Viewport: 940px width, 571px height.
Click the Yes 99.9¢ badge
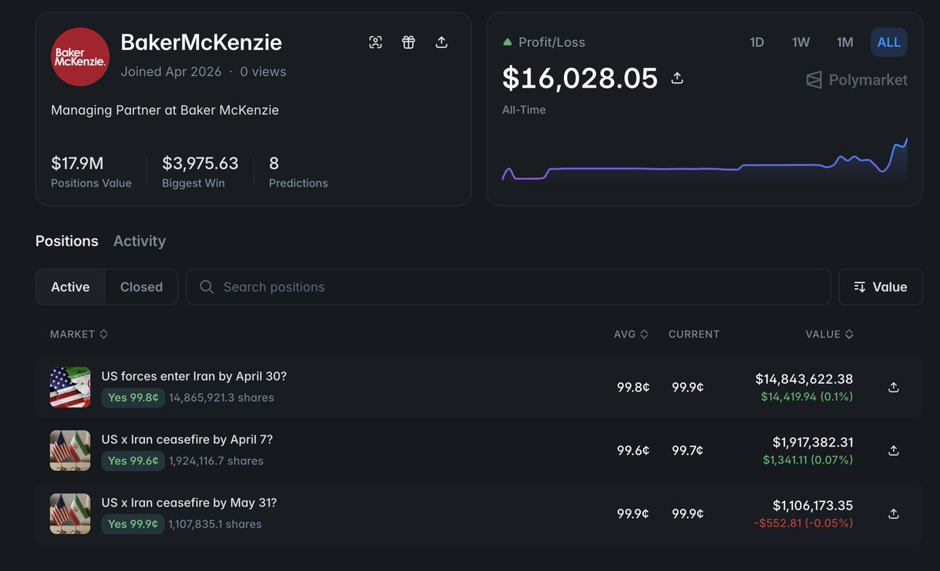pyautogui.click(x=133, y=524)
